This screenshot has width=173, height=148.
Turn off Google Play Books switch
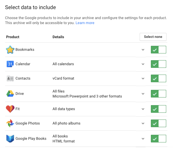click(159, 138)
